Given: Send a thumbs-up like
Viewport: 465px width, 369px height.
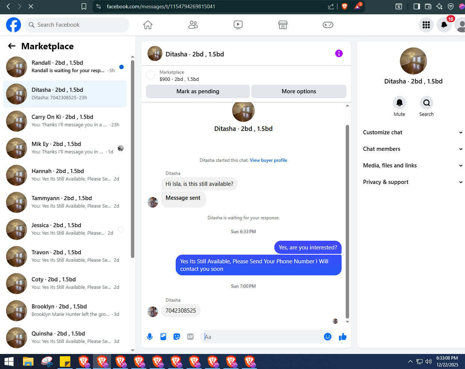Looking at the screenshot, I should tap(343, 337).
